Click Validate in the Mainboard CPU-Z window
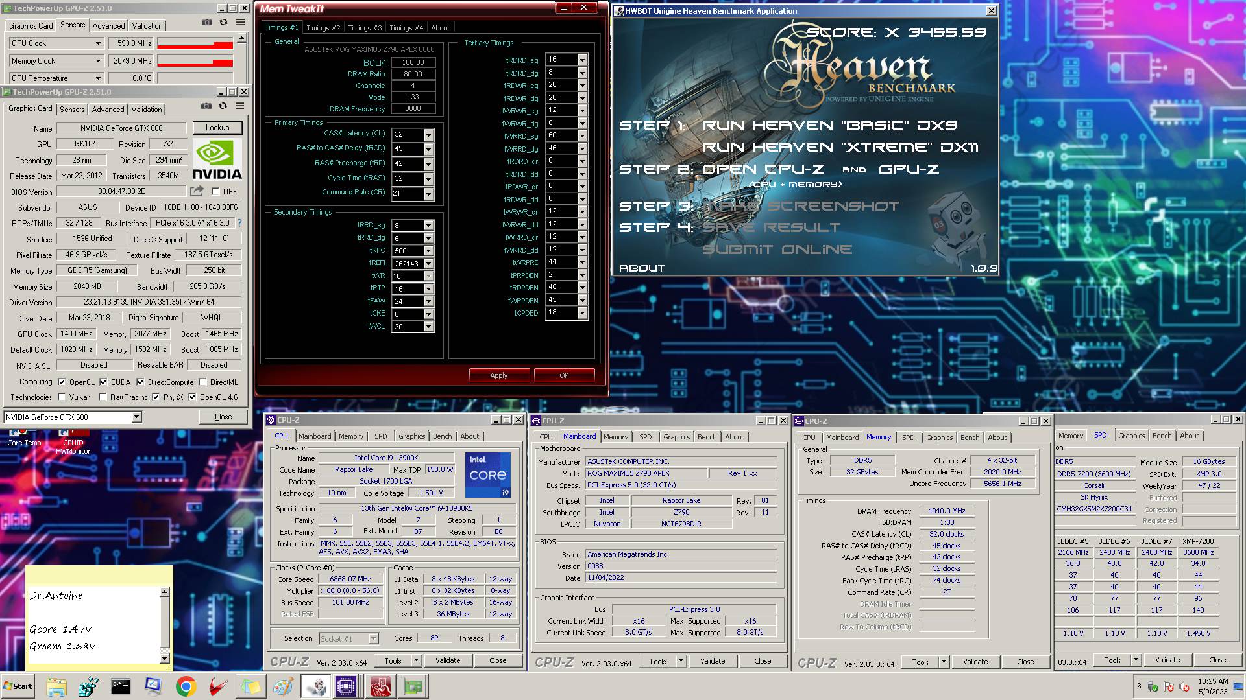The width and height of the screenshot is (1246, 700). (x=713, y=661)
